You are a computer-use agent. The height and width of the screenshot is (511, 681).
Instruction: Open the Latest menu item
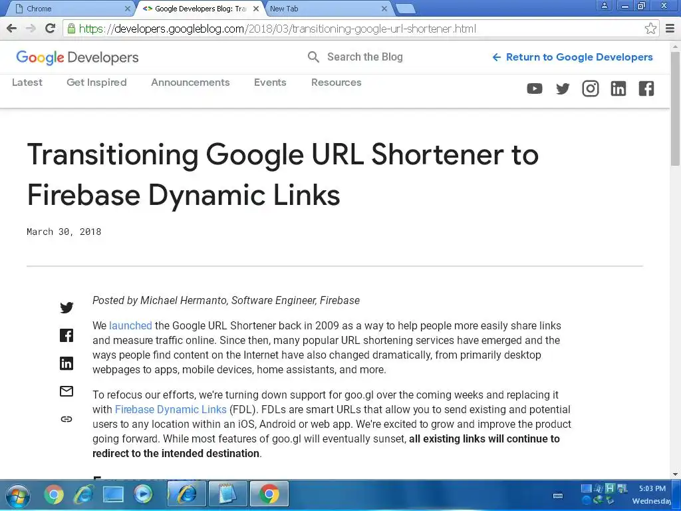27,83
